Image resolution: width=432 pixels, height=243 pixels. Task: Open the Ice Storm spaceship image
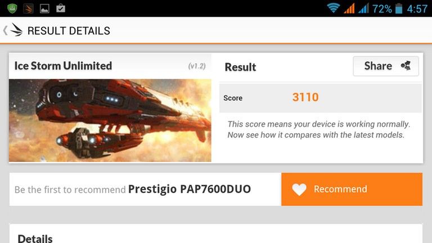coord(110,120)
